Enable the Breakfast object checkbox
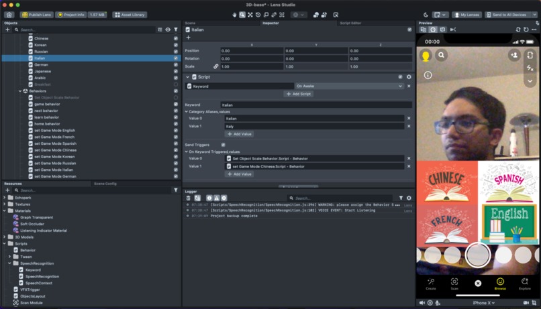The height and width of the screenshot is (309, 541). [x=176, y=84]
